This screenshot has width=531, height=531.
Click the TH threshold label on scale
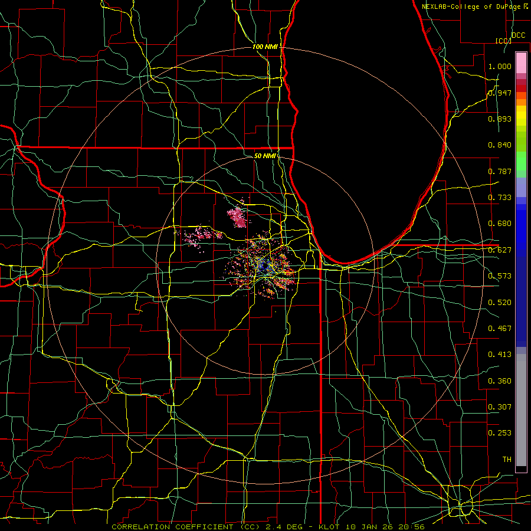pyautogui.click(x=507, y=460)
